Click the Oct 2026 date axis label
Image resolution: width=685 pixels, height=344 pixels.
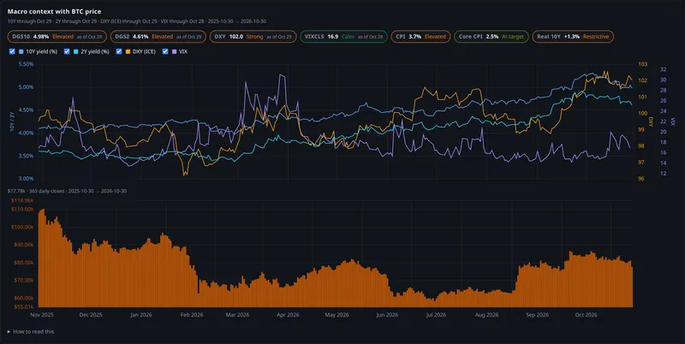587,315
